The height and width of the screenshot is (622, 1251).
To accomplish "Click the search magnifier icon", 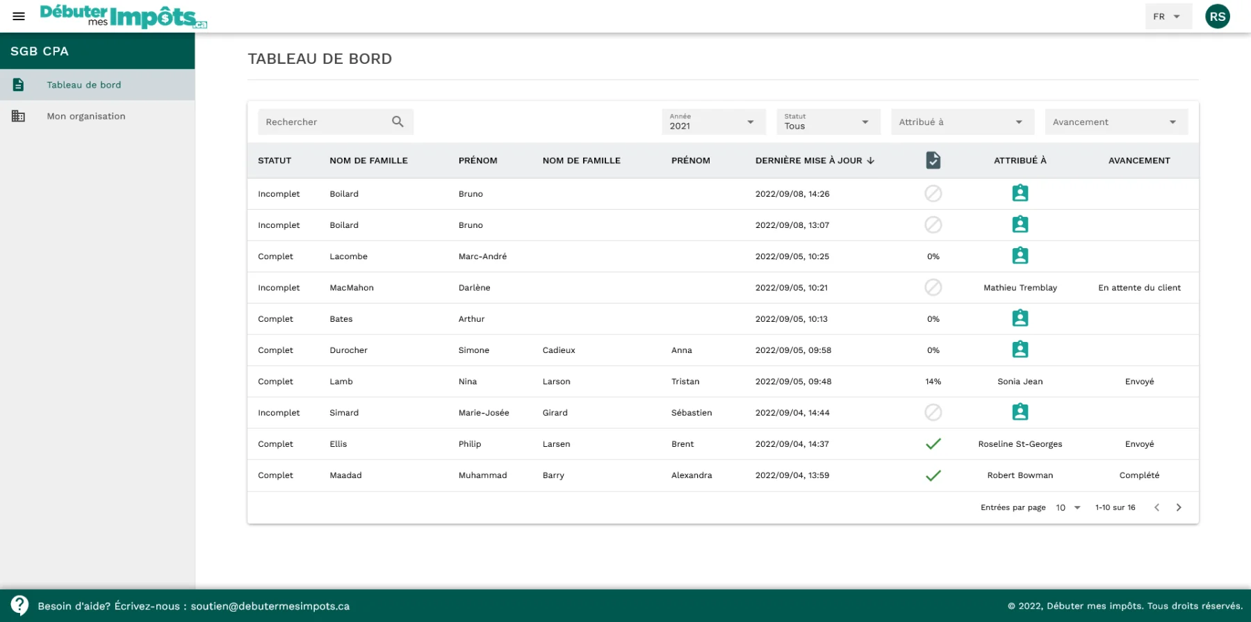I will coord(398,122).
